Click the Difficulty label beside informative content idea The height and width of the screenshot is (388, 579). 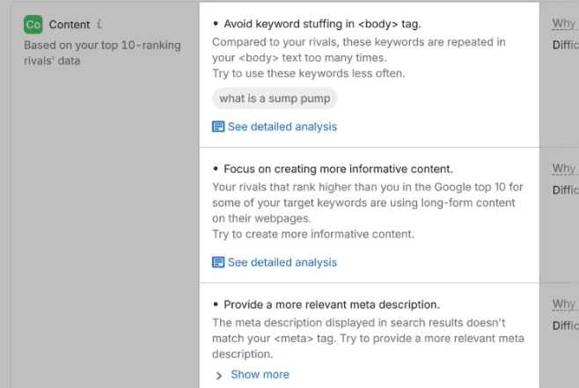tap(566, 190)
